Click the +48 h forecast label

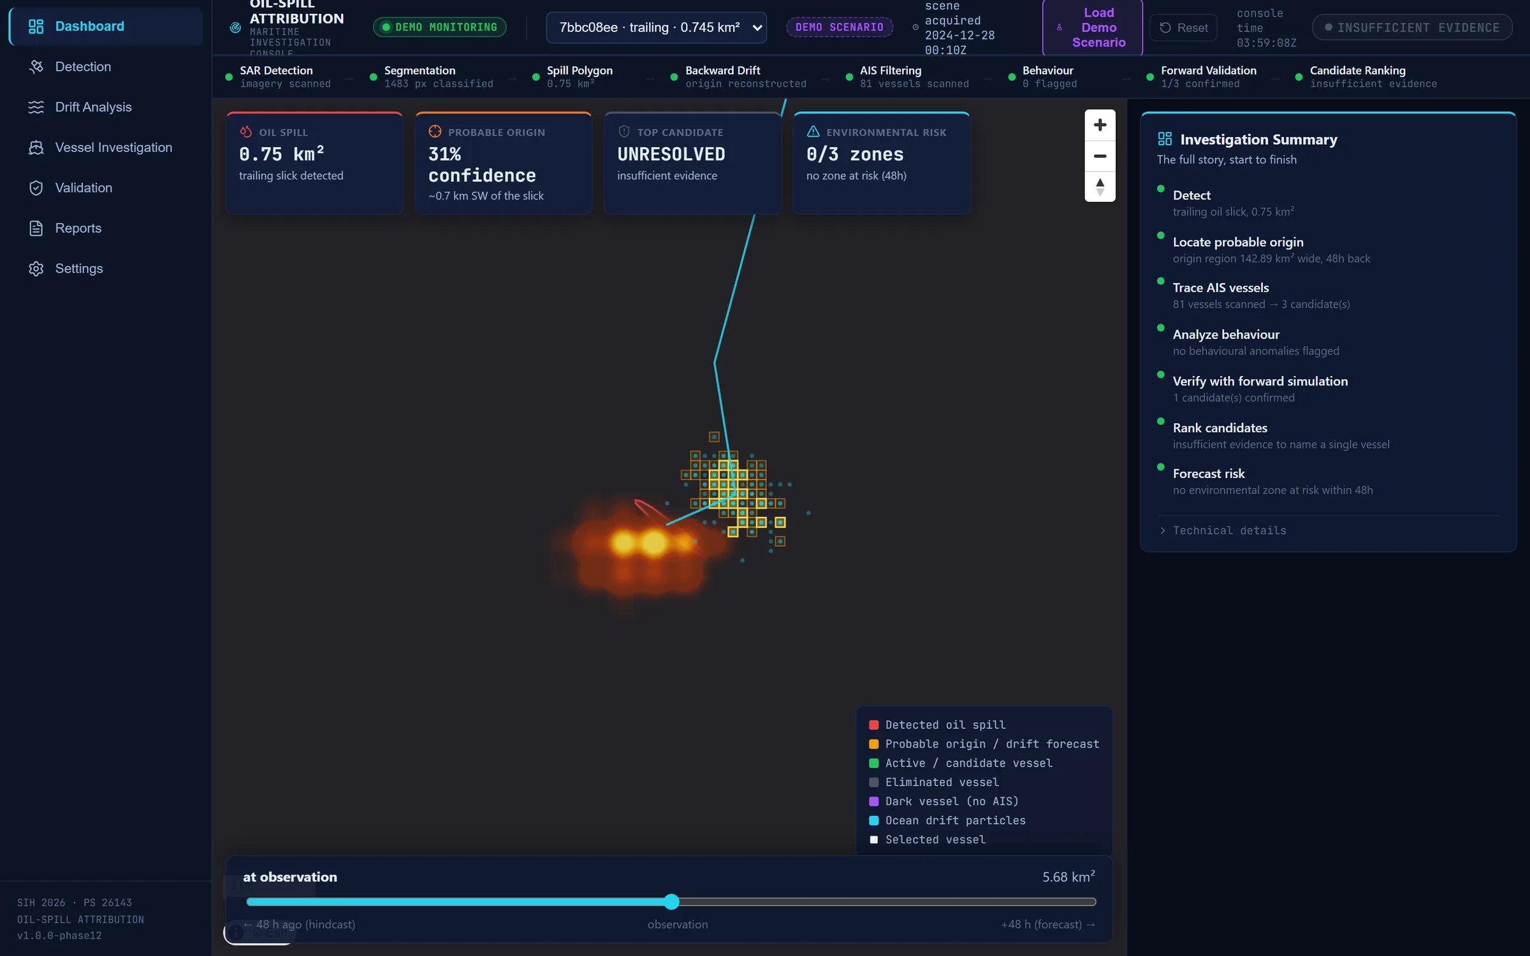(1048, 924)
